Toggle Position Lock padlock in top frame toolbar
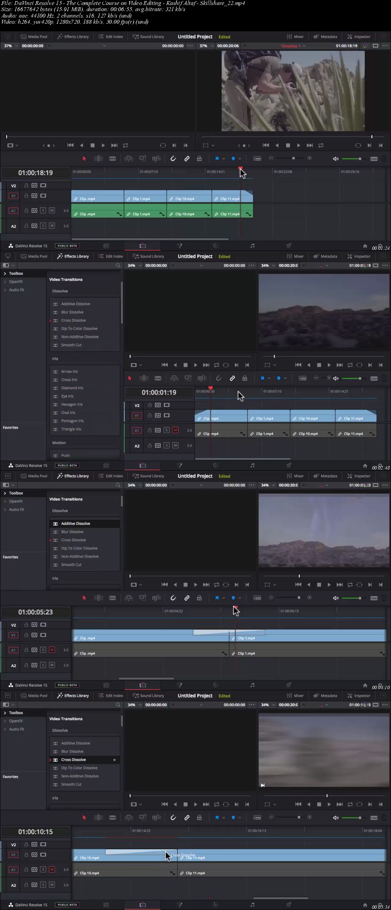 pyautogui.click(x=199, y=159)
